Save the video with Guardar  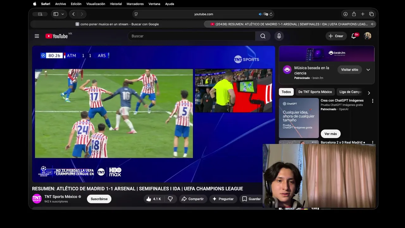[x=251, y=199]
